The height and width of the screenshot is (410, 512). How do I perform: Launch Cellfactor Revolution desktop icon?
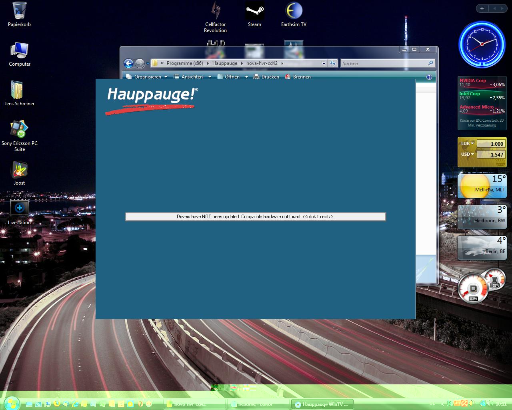click(215, 17)
